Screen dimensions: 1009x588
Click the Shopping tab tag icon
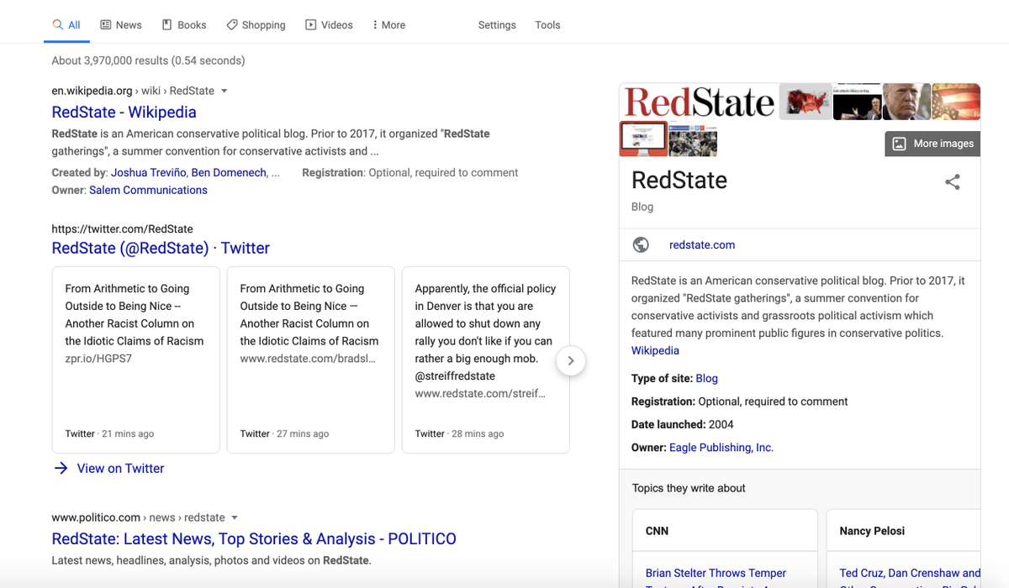(232, 25)
